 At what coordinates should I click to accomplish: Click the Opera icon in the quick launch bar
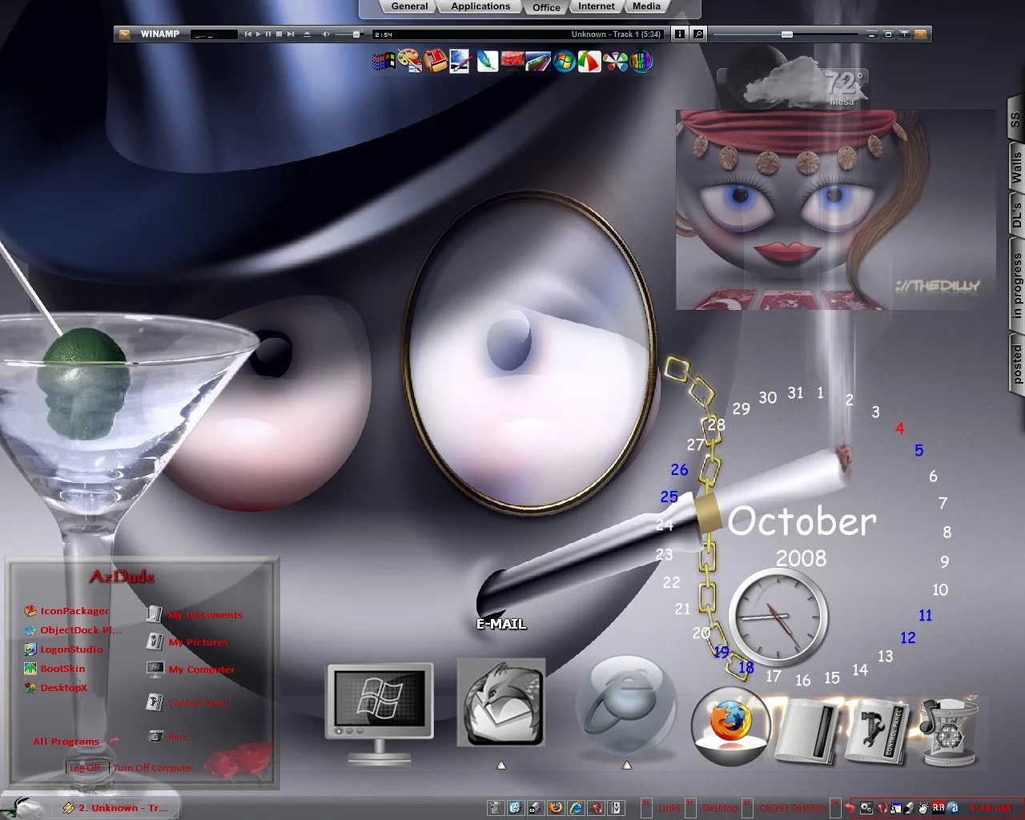(596, 808)
